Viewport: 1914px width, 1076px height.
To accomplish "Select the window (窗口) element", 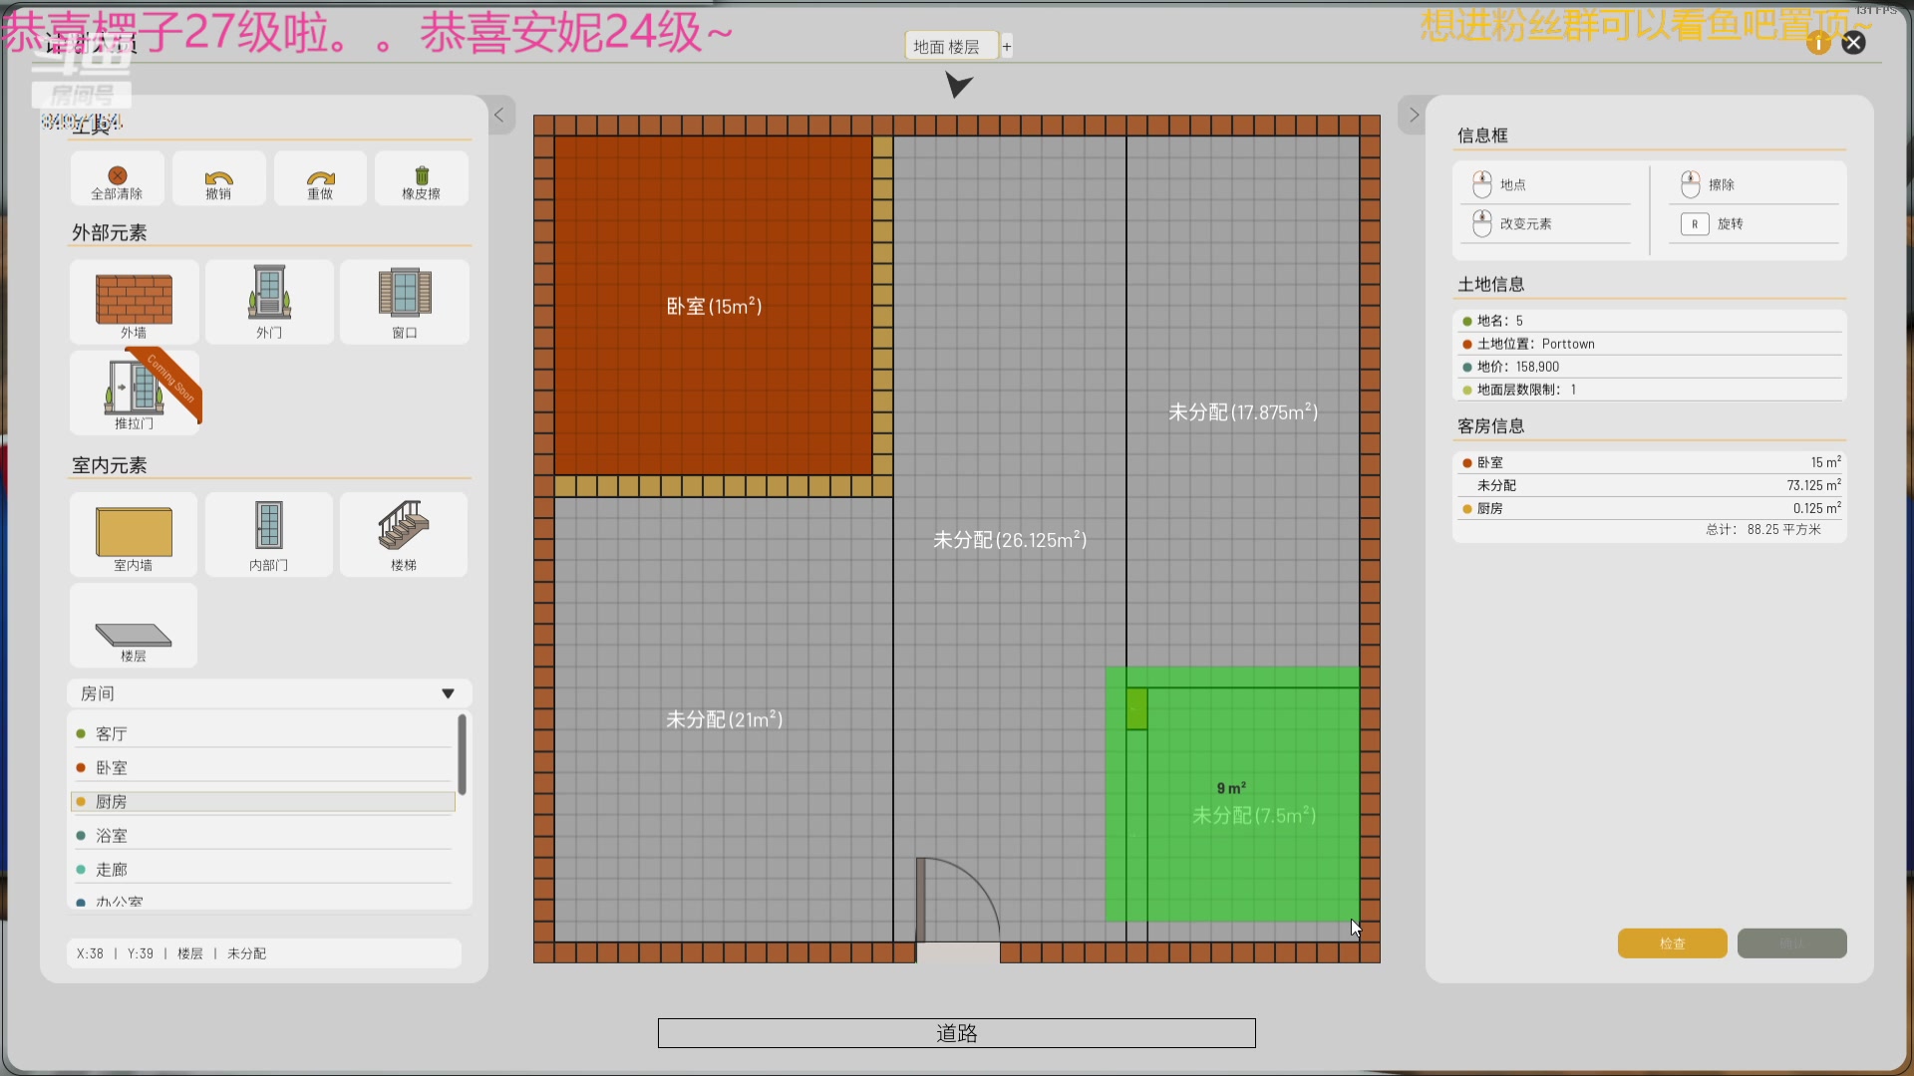I will coord(404,293).
